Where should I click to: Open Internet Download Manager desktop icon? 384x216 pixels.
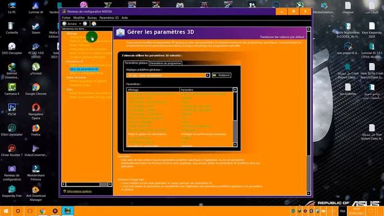tap(12, 71)
